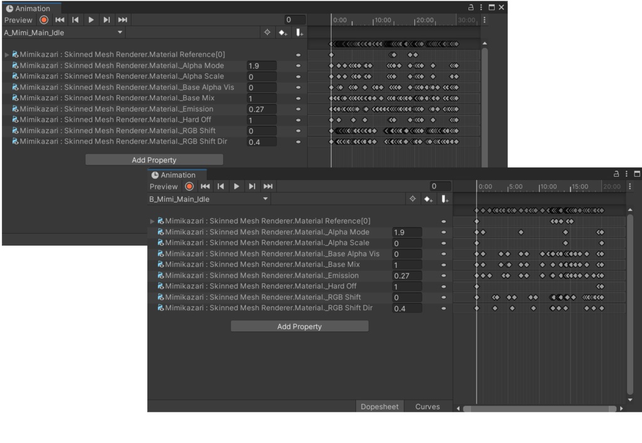
Task: Toggle Preview mode in B_Mimi_Main_Idle window
Action: pos(164,187)
